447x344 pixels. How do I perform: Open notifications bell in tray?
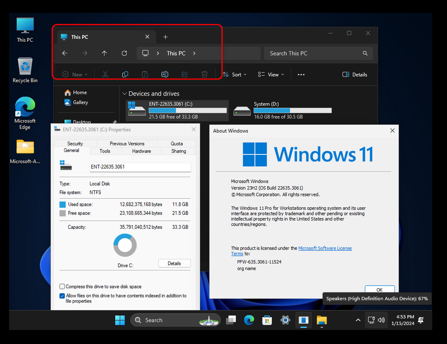(421, 320)
